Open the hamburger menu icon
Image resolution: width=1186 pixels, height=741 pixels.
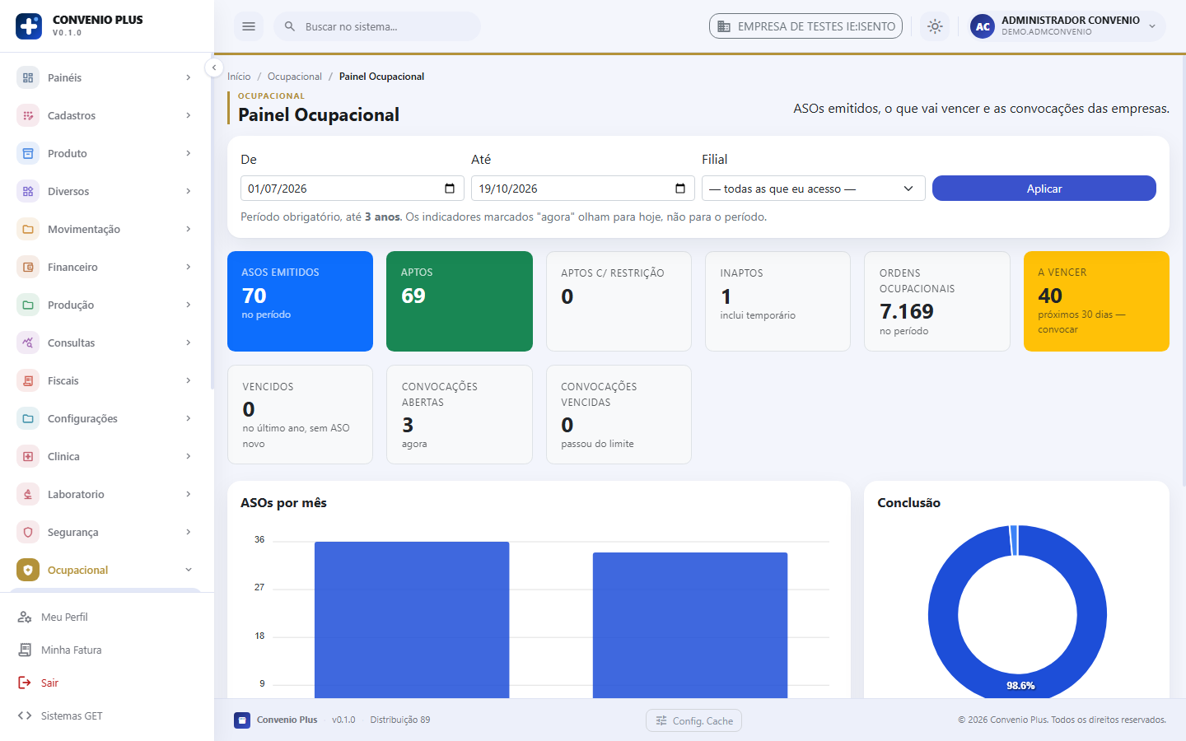tap(249, 26)
